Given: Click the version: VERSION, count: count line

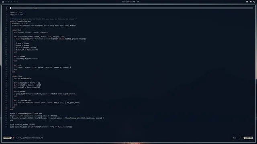Looking at the screenshot, I should point(48,103).
